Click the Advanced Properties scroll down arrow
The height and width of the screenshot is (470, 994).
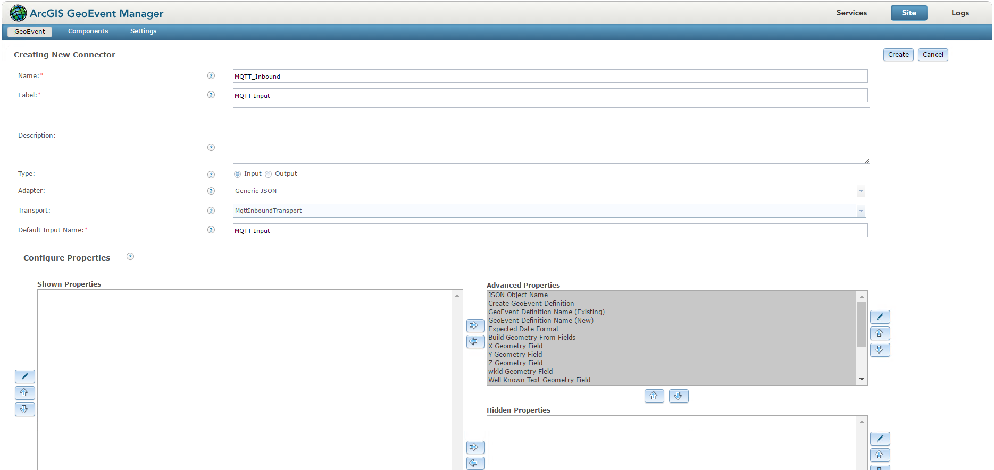pyautogui.click(x=862, y=380)
